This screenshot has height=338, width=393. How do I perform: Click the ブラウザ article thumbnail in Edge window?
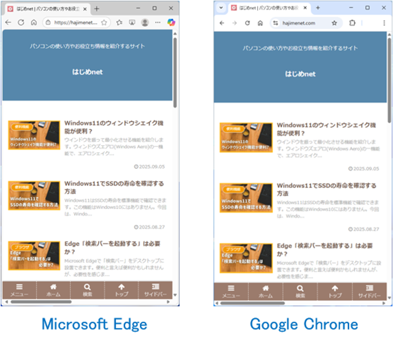pos(34,256)
